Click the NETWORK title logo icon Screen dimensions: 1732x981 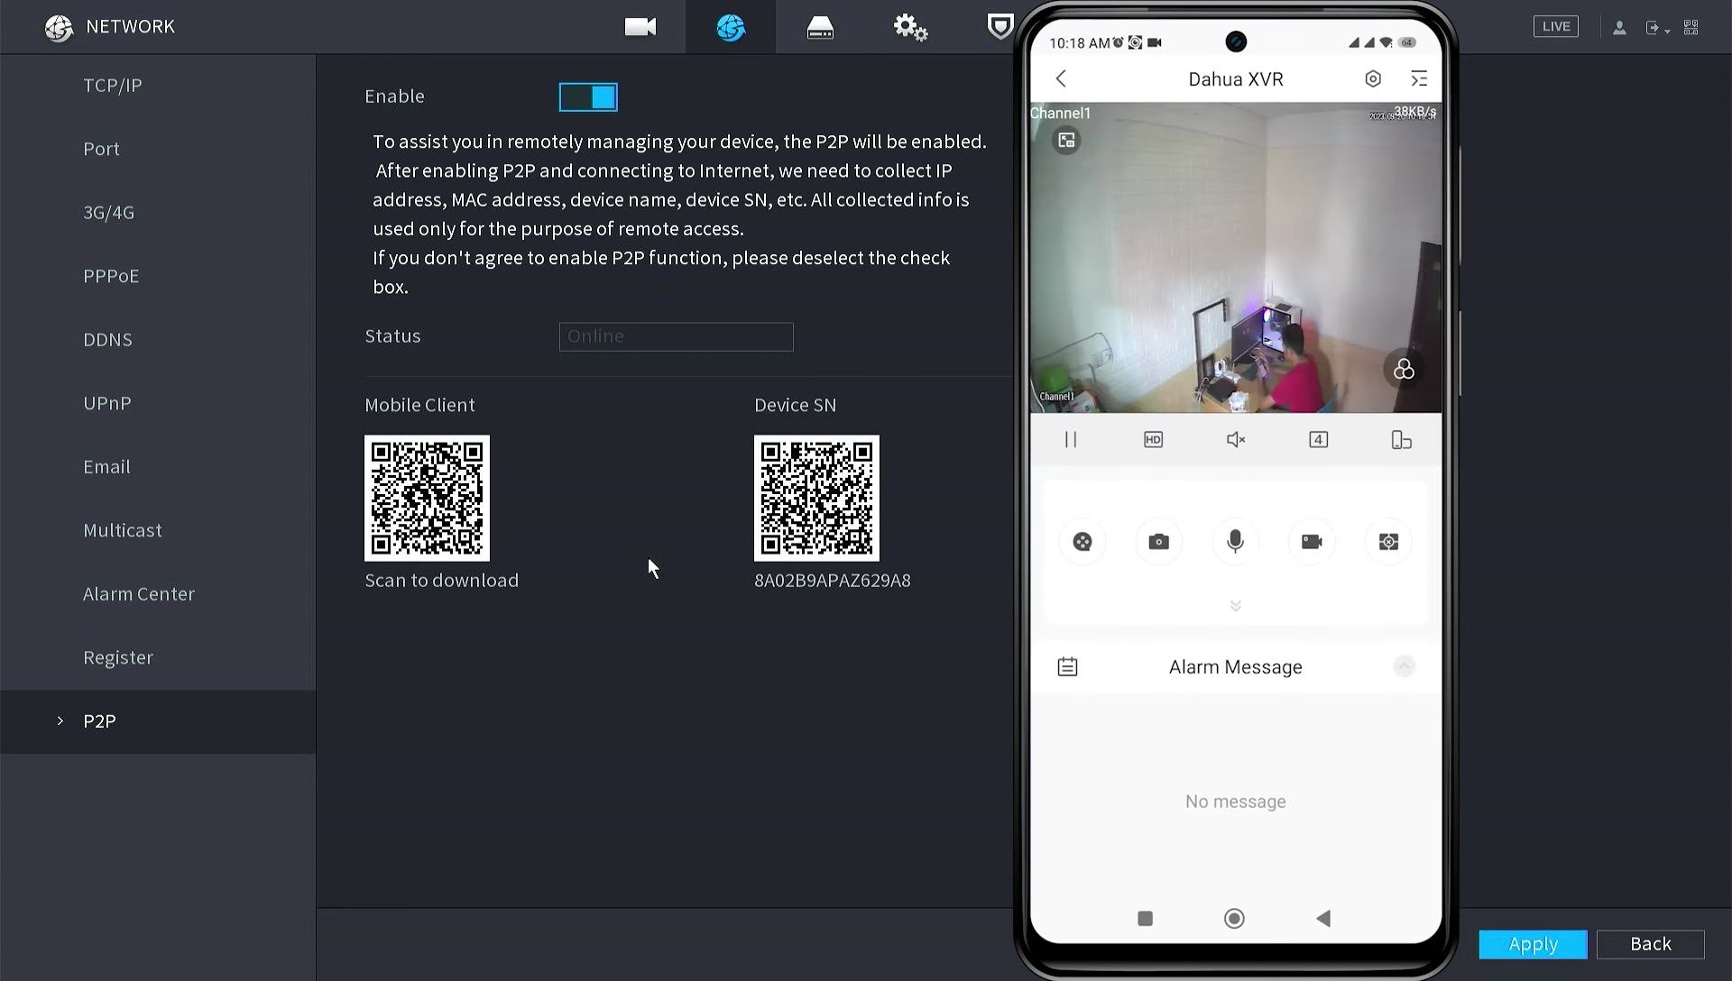59,28
